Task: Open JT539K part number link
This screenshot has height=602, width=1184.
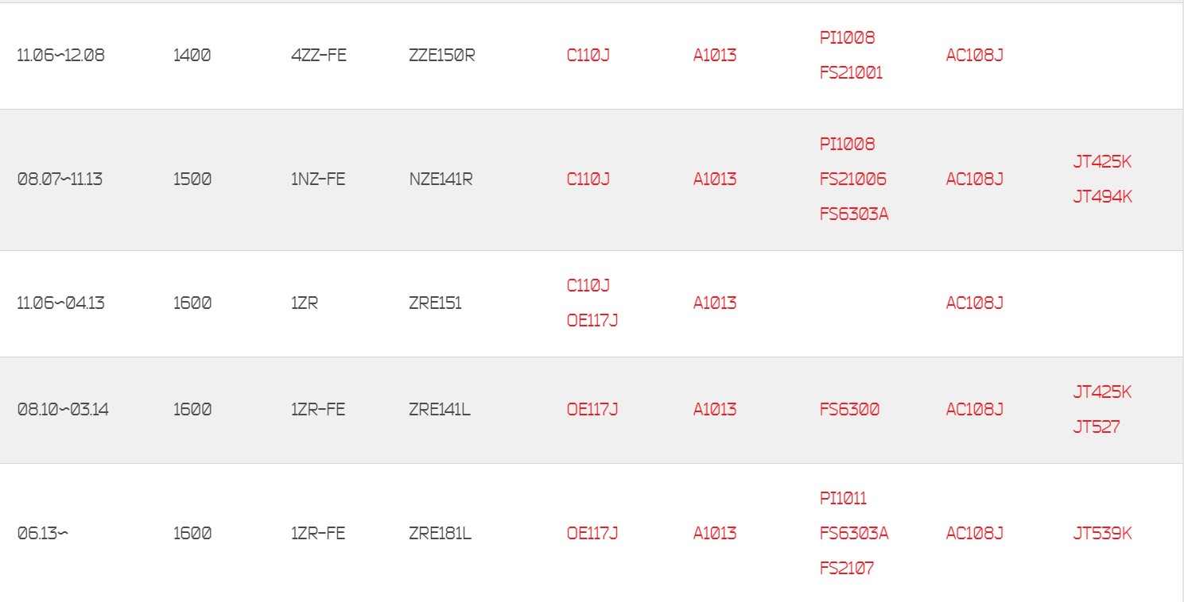Action: pos(1102,534)
